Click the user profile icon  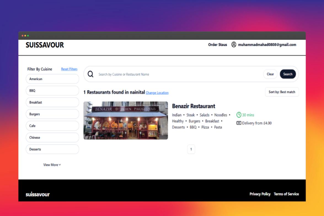point(234,45)
